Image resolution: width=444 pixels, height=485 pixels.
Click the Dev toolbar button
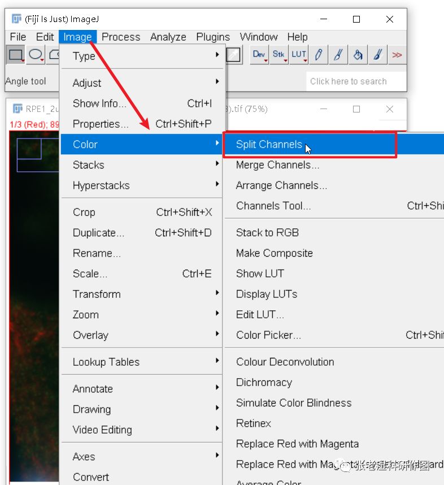tap(259, 55)
